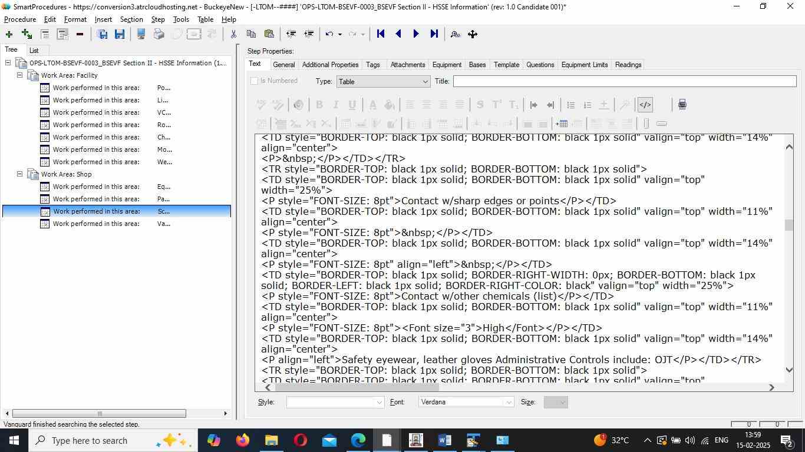Viewport: 805px width, 452px height.
Task: Switch to the General tab
Action: click(283, 65)
